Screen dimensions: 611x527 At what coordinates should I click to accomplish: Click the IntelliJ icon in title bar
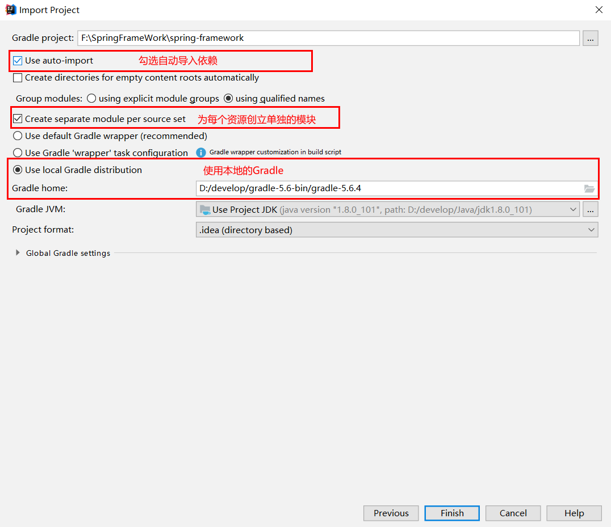(11, 10)
